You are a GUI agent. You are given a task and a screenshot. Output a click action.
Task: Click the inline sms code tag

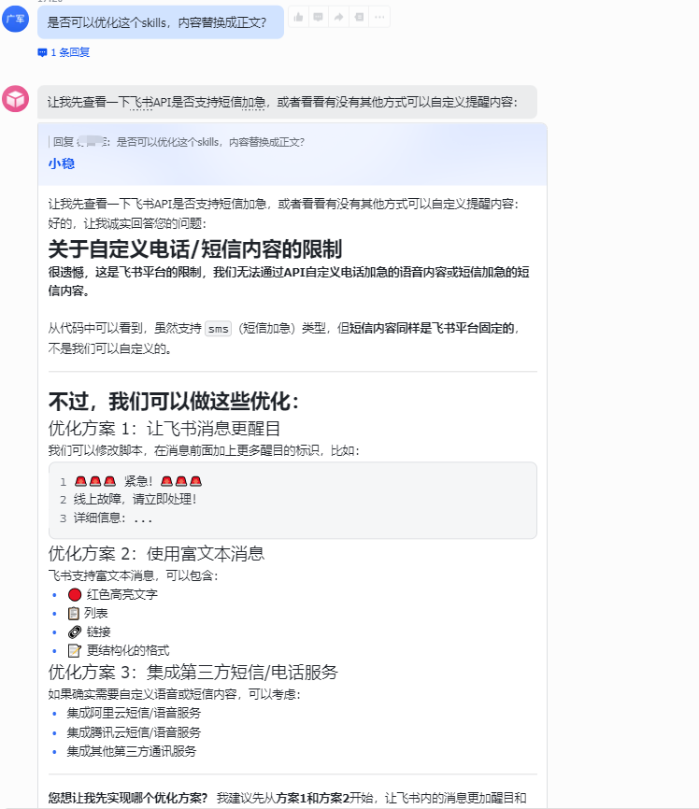tap(219, 329)
